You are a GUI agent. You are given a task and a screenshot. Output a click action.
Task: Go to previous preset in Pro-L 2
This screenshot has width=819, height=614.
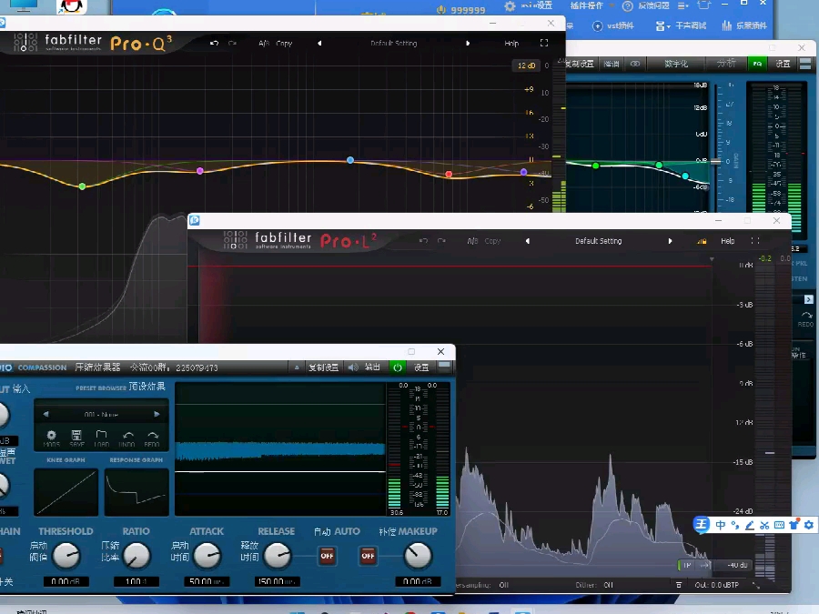click(528, 241)
